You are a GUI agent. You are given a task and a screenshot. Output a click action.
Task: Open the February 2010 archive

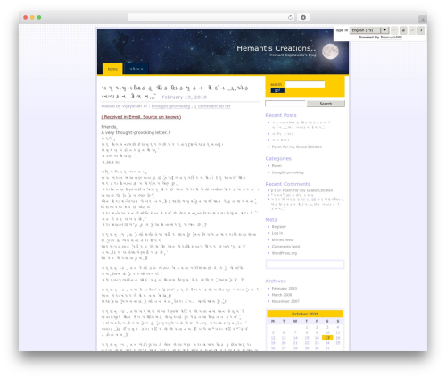285,289
